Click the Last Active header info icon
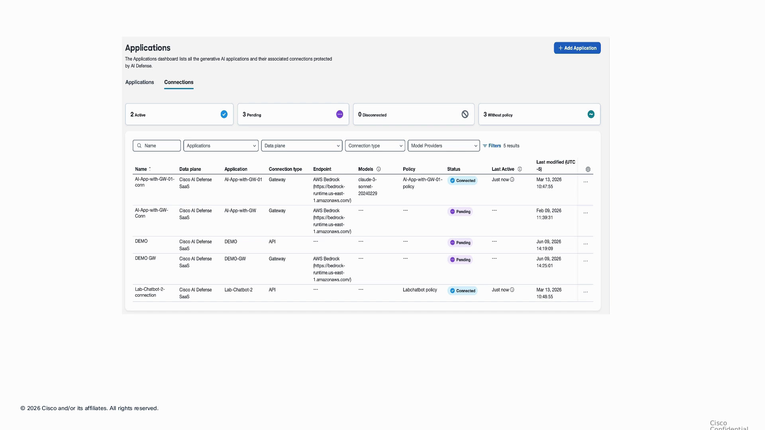765x430 pixels. click(x=520, y=169)
